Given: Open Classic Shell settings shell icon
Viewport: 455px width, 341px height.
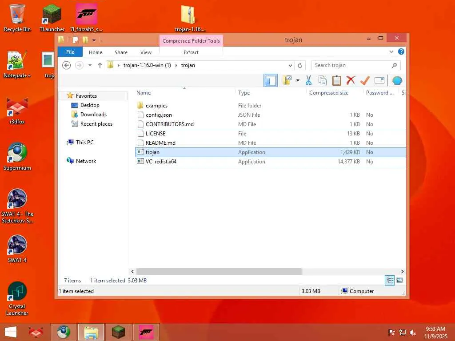Looking at the screenshot, I should pyautogui.click(x=397, y=80).
